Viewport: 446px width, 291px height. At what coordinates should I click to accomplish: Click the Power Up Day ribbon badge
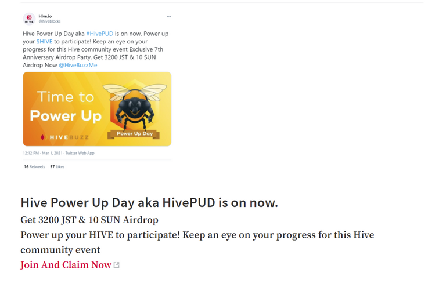click(x=134, y=134)
